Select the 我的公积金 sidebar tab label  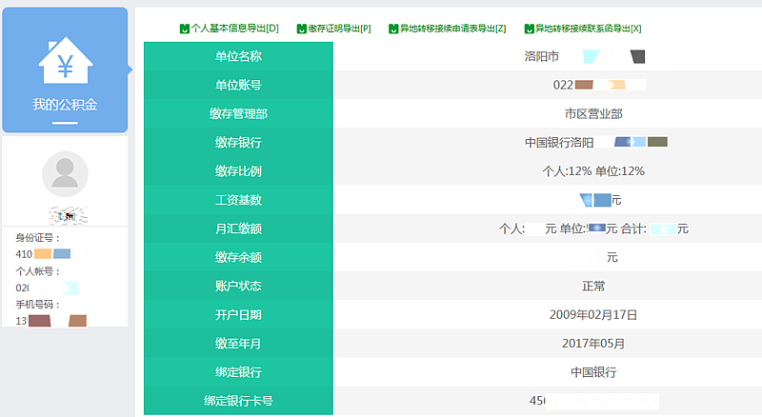coord(65,104)
